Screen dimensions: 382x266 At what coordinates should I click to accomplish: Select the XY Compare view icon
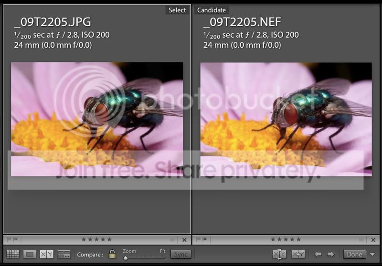click(x=47, y=255)
